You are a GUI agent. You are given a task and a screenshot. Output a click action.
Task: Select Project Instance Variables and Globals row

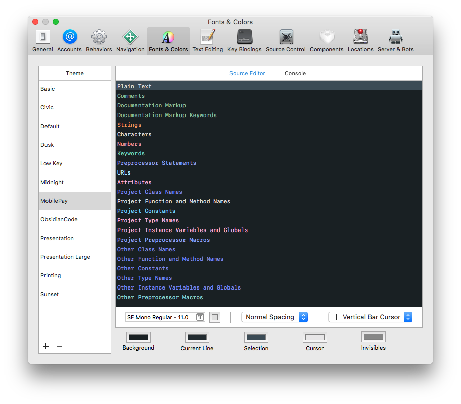click(269, 230)
